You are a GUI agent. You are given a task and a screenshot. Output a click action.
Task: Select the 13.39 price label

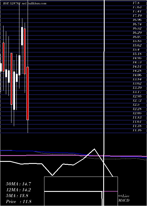(137, 88)
